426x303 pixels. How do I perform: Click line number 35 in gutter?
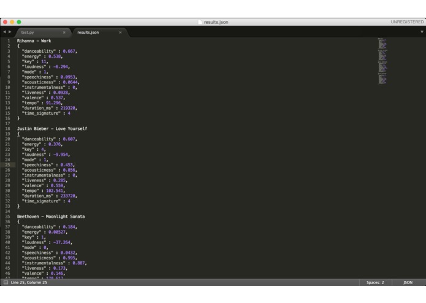point(7,217)
